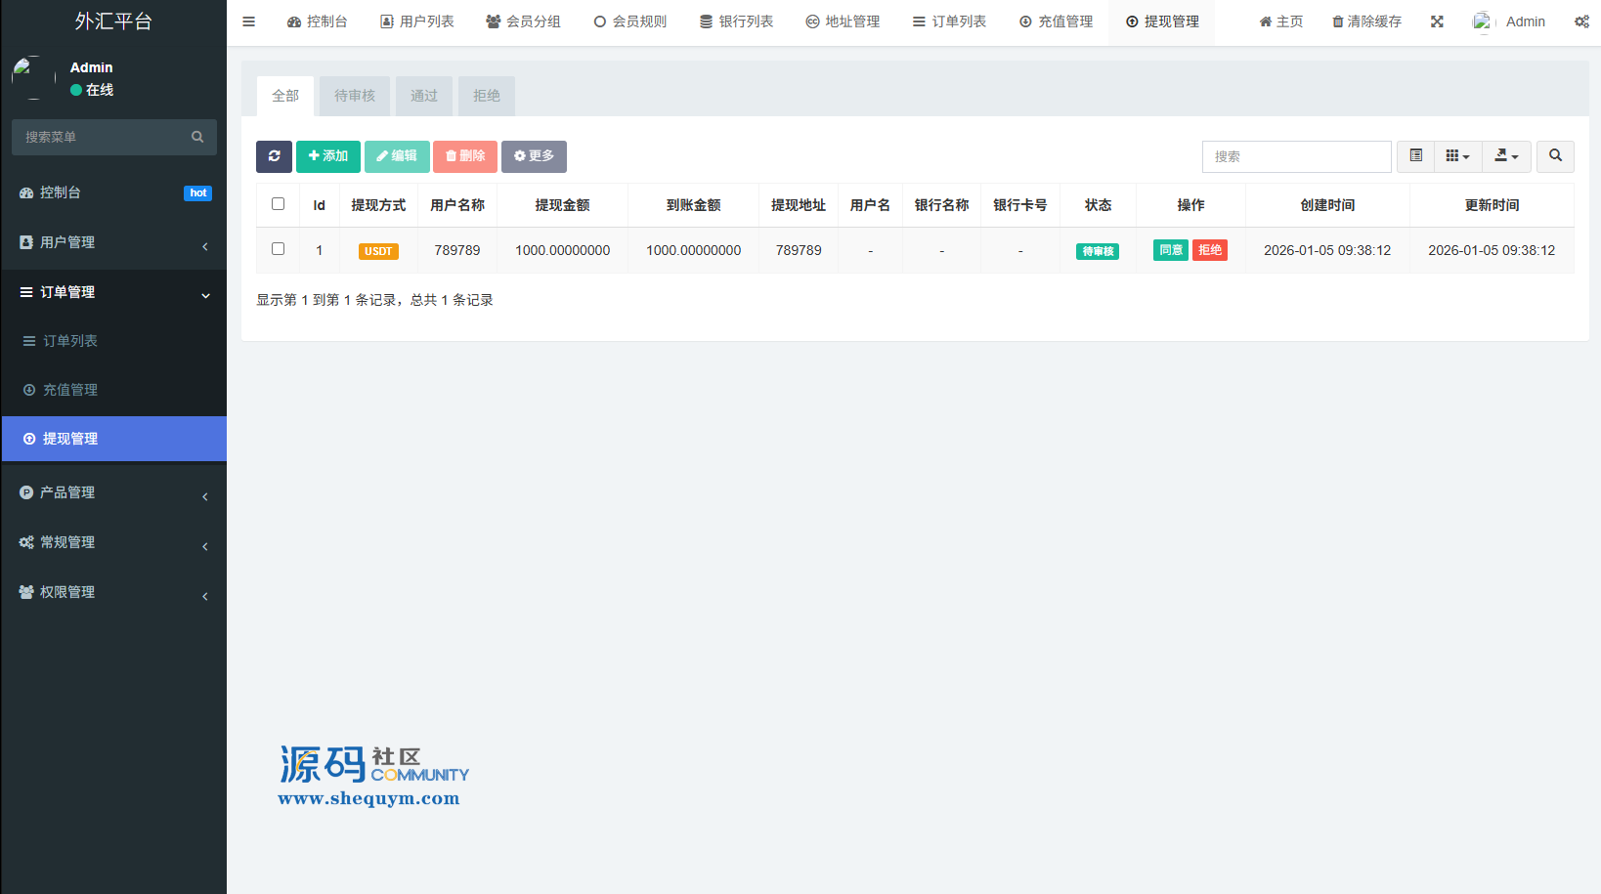Open the columns visibility dropdown

(x=1457, y=156)
